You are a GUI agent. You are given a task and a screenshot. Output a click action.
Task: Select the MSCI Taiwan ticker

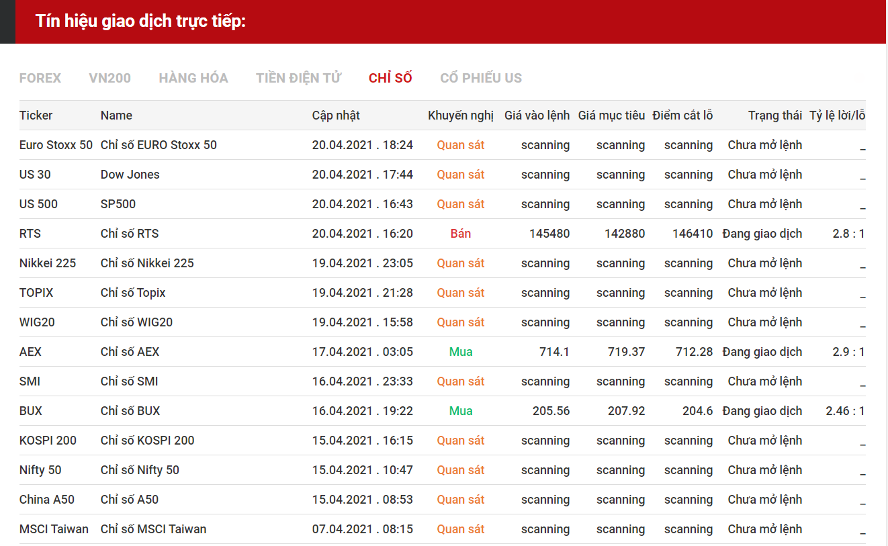(54, 529)
